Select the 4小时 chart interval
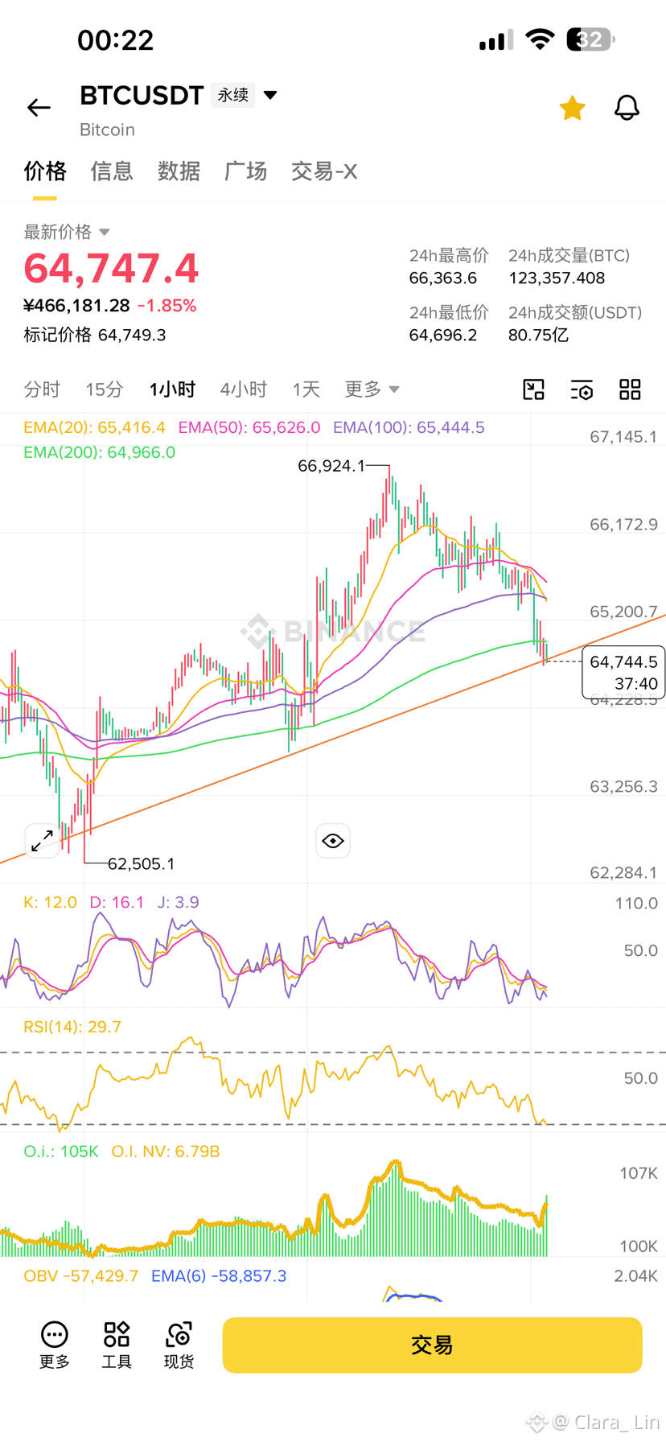The width and height of the screenshot is (666, 1442). [244, 389]
